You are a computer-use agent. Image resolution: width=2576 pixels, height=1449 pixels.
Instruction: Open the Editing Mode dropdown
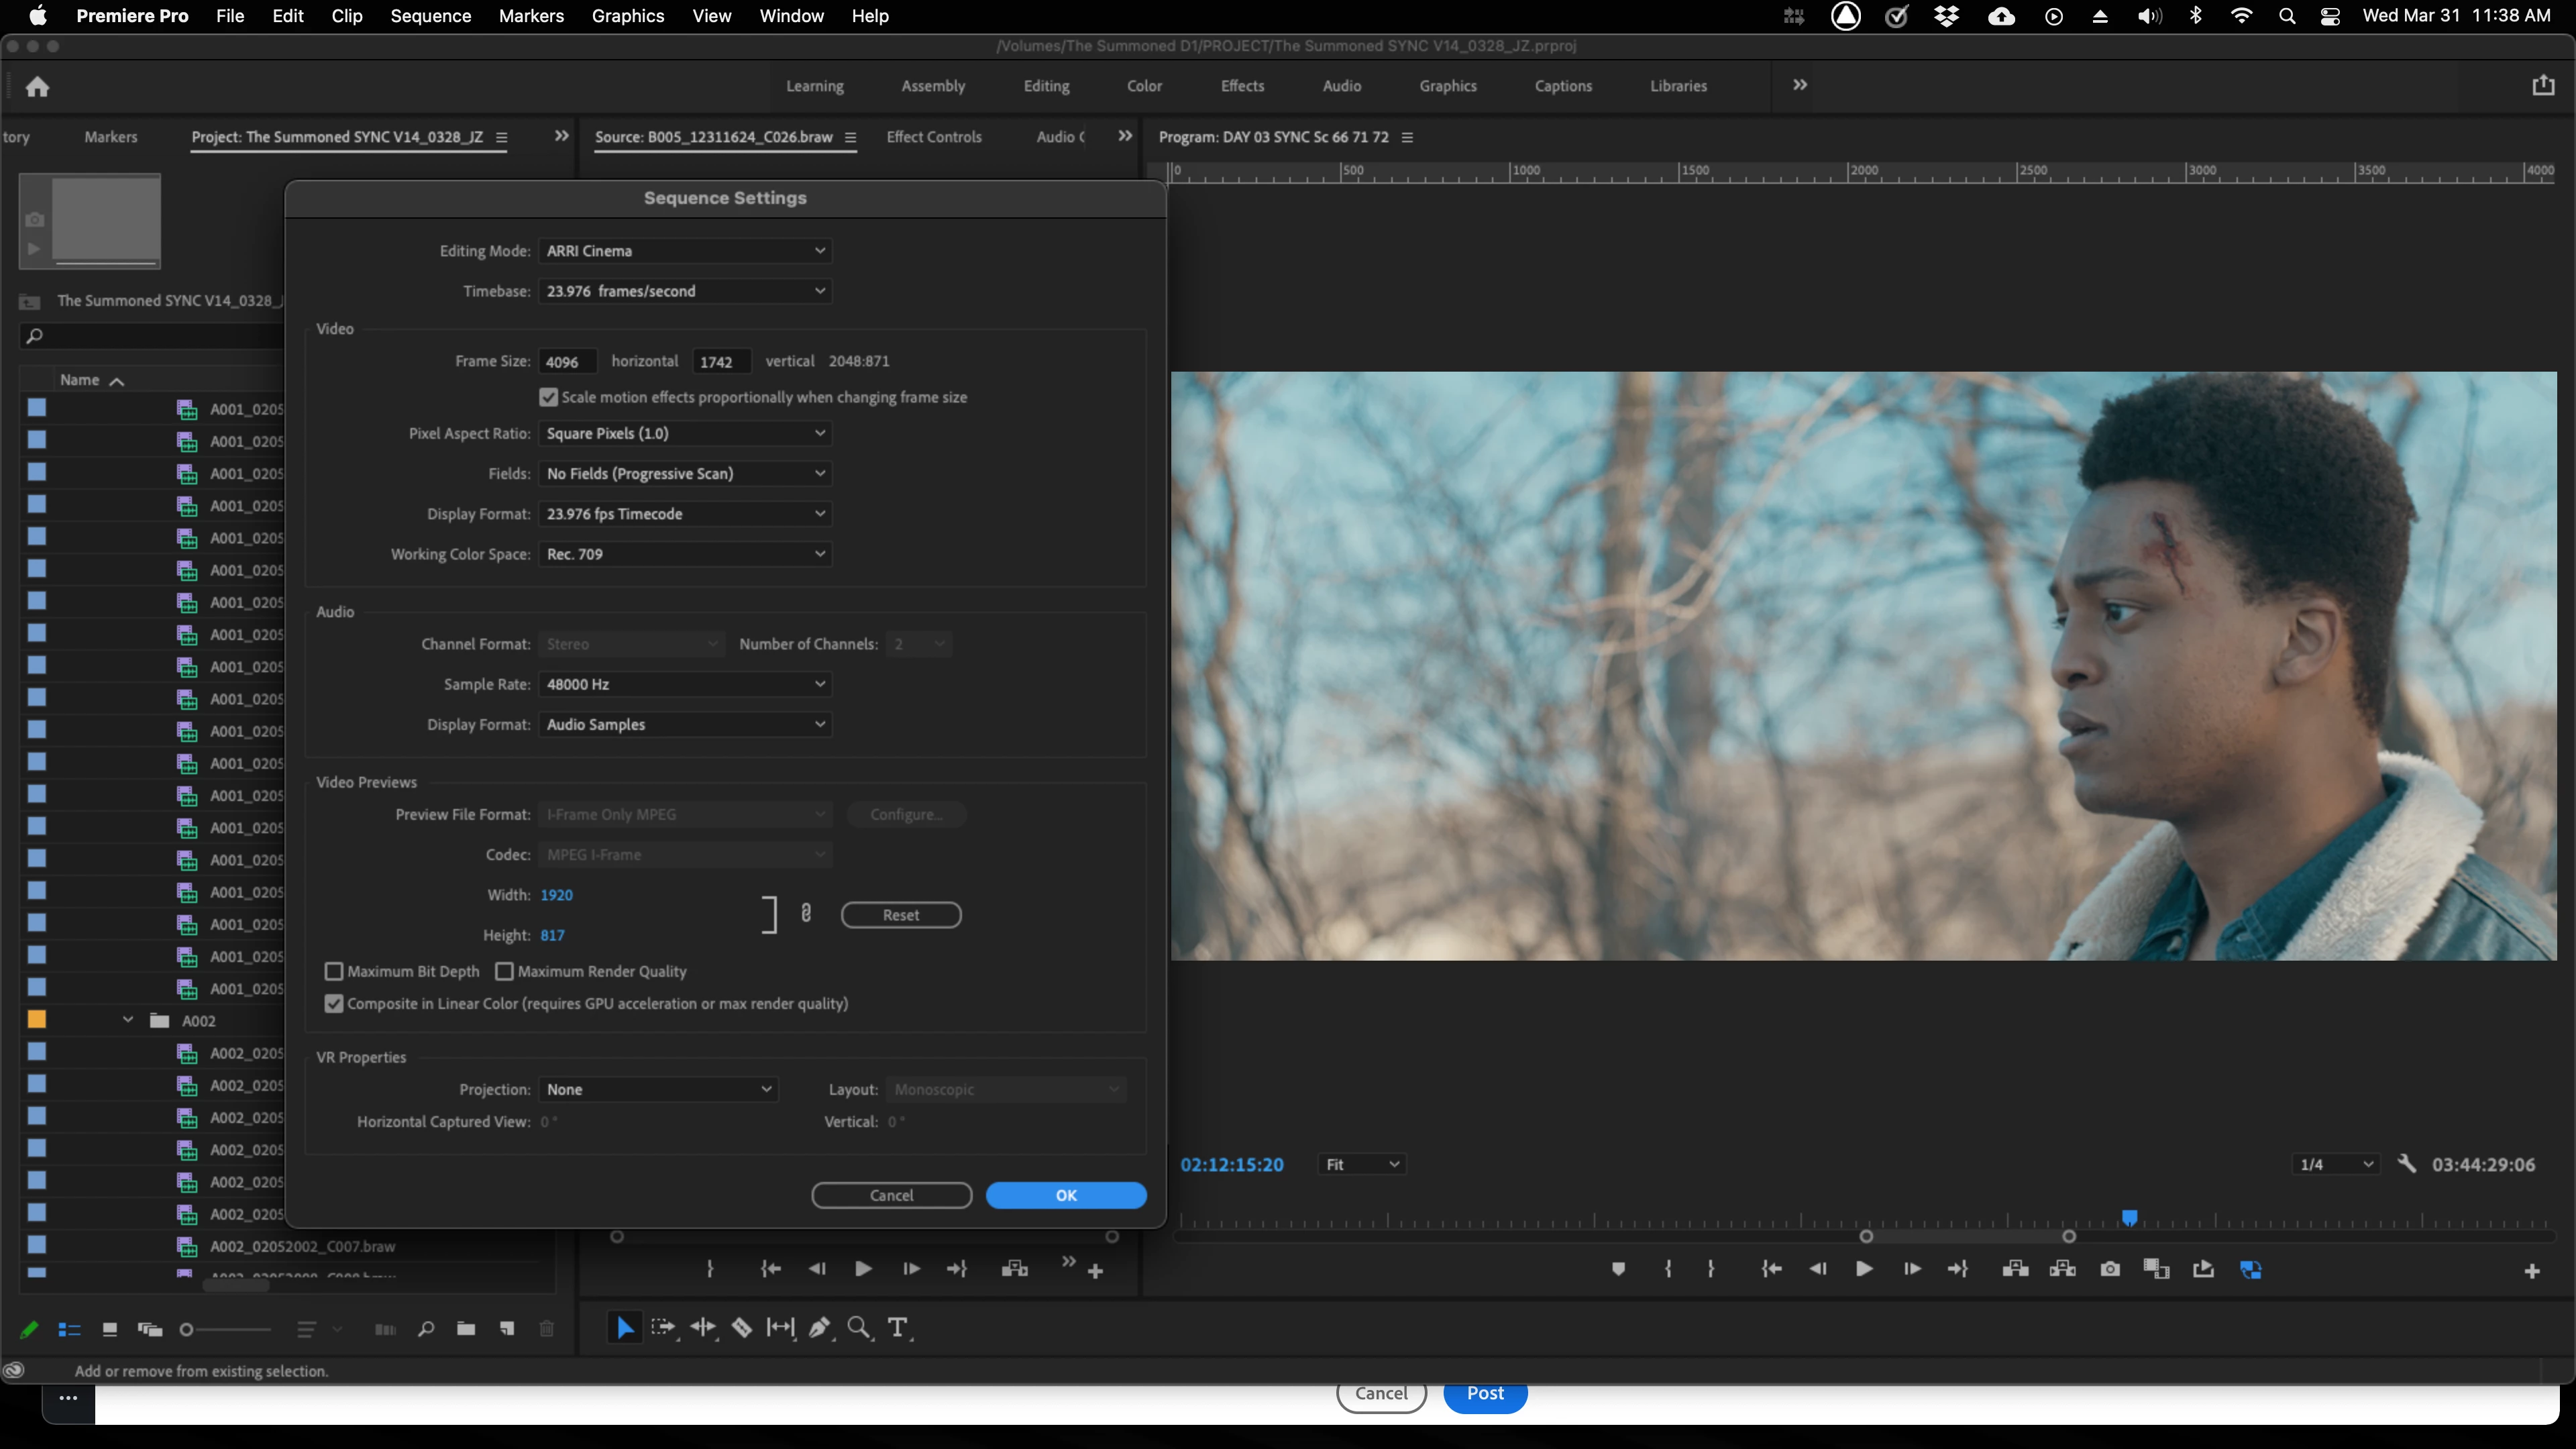pos(685,251)
